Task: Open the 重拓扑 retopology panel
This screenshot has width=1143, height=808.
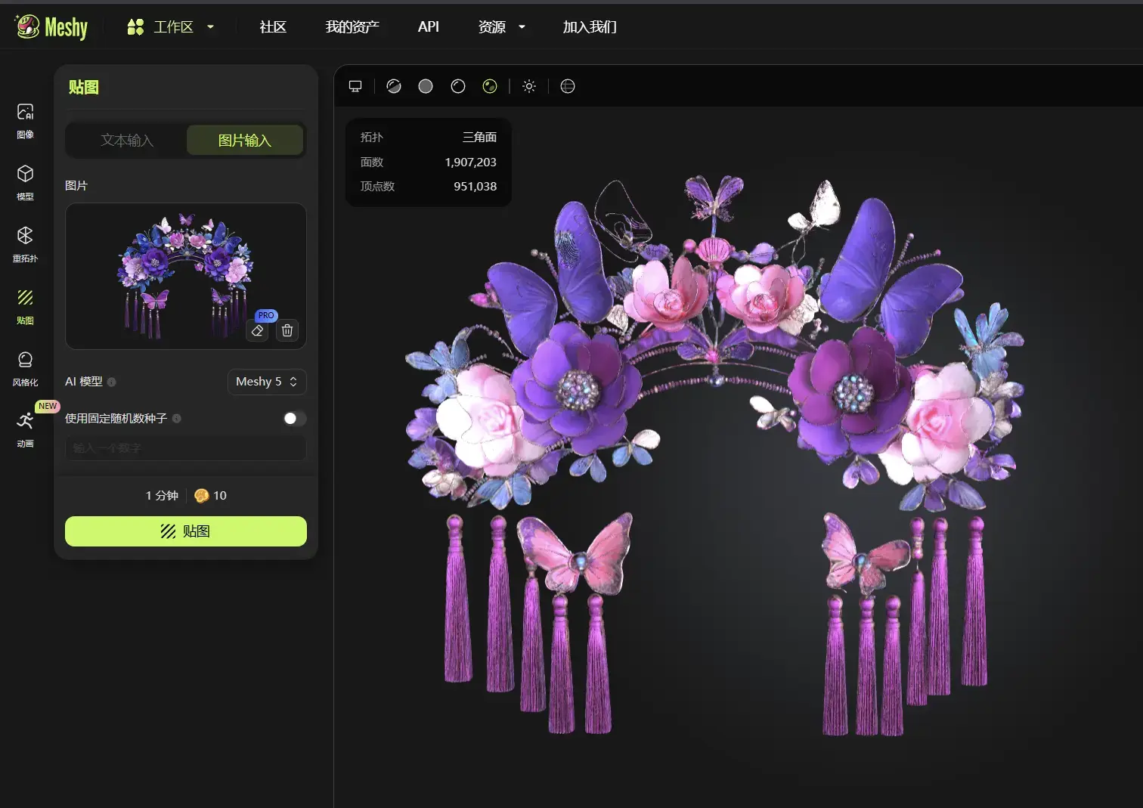Action: [x=25, y=243]
